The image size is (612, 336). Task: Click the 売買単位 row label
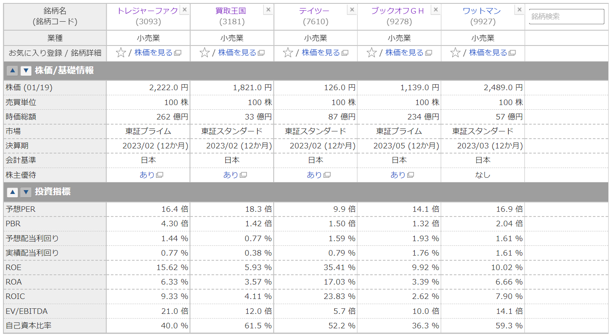[21, 102]
